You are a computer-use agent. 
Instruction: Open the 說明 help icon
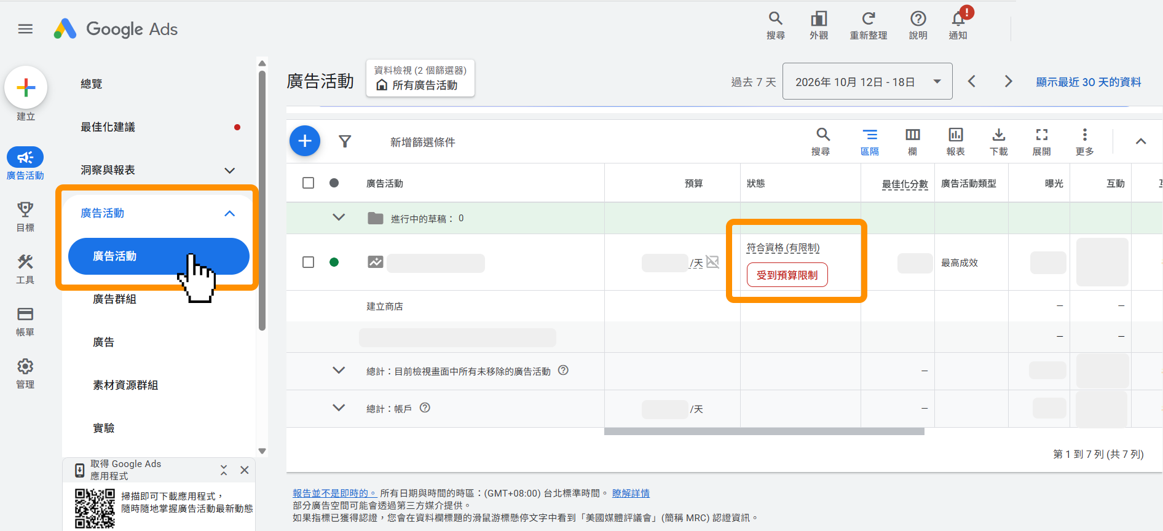[918, 26]
